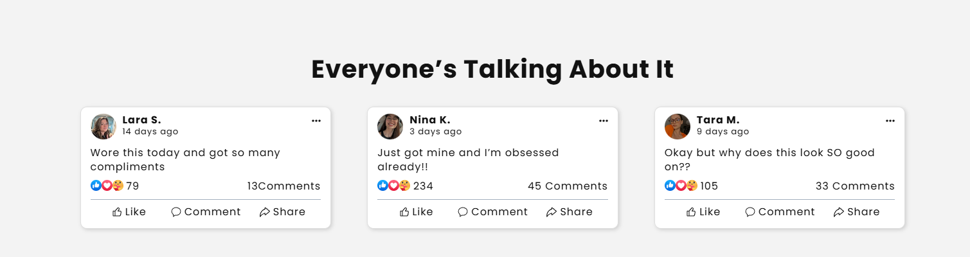This screenshot has width=970, height=257.
Task: Click Lara S. profile picture
Action: coord(103,127)
